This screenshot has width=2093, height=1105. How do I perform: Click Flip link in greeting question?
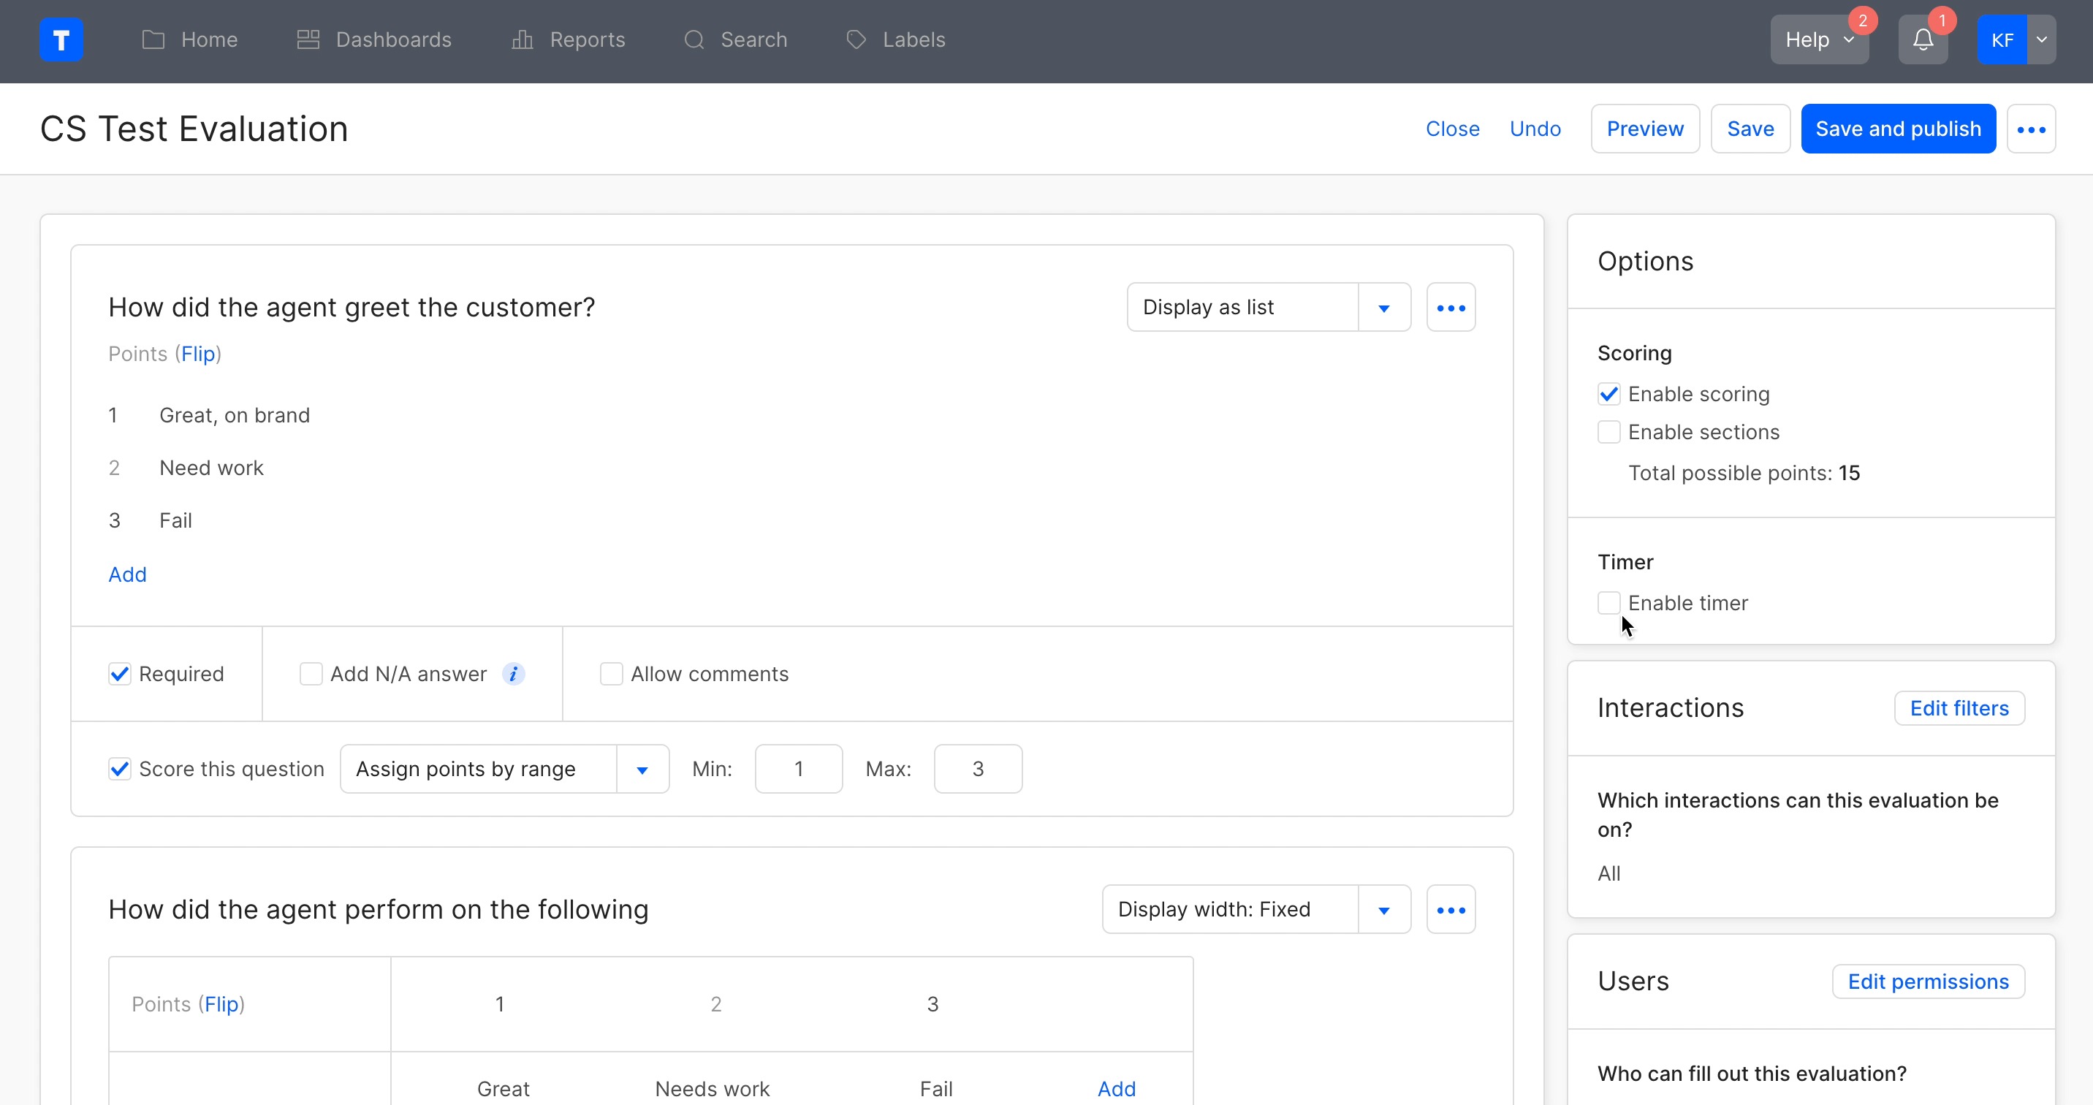point(197,354)
